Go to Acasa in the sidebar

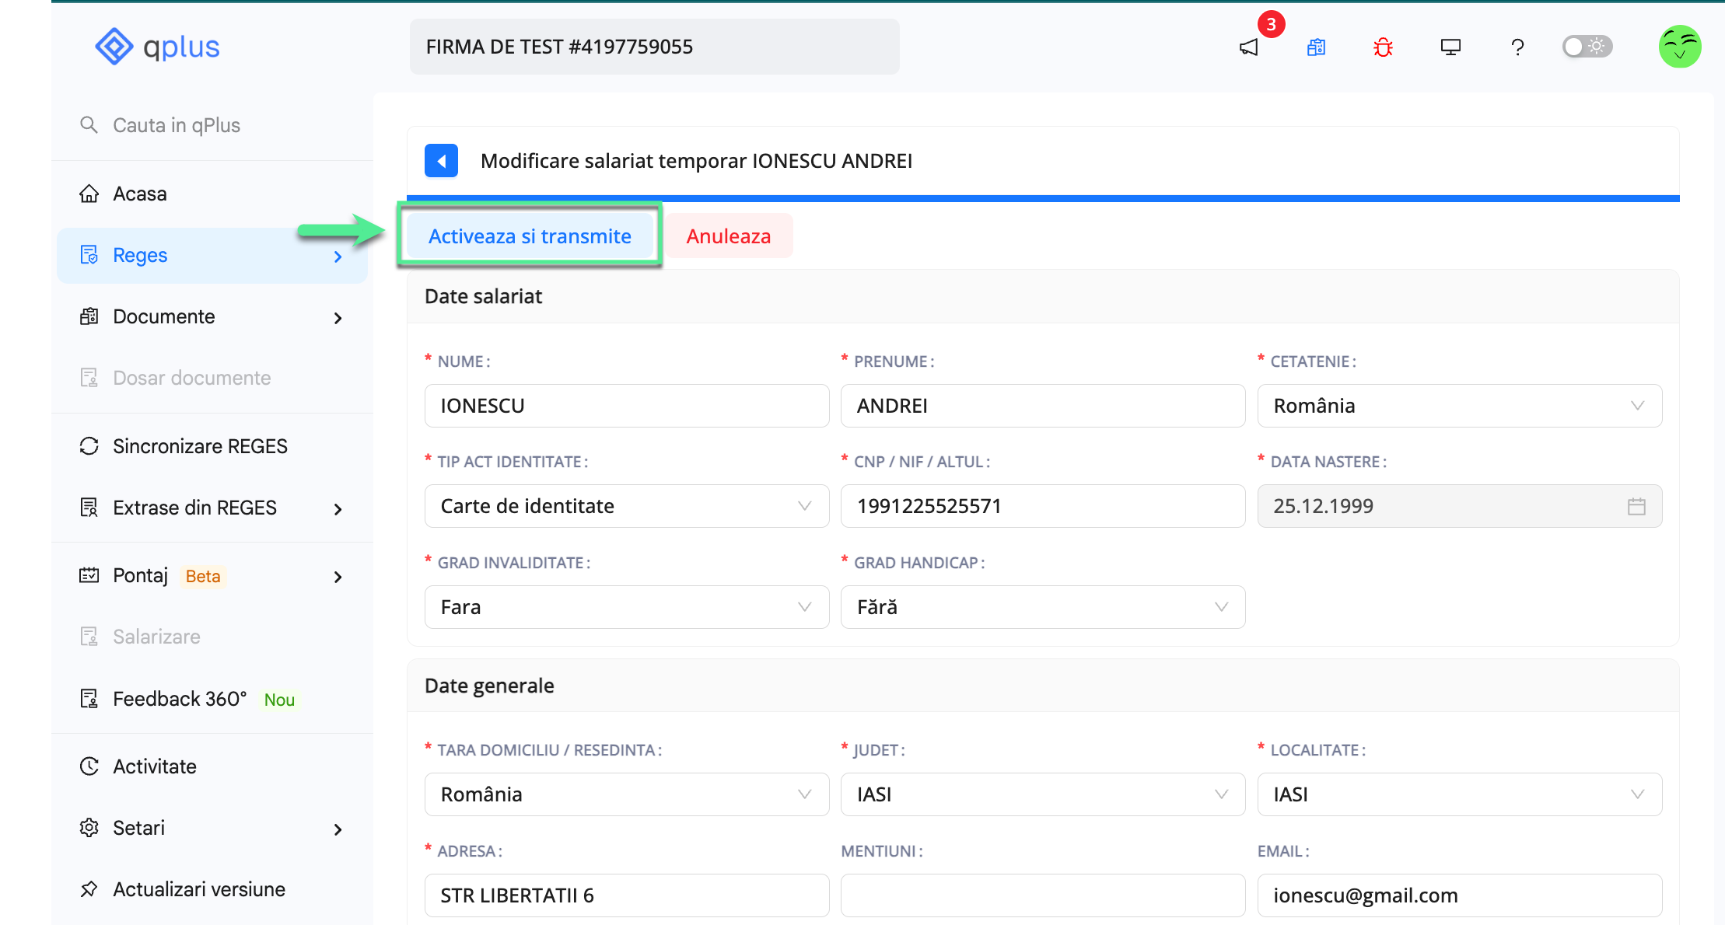[140, 193]
